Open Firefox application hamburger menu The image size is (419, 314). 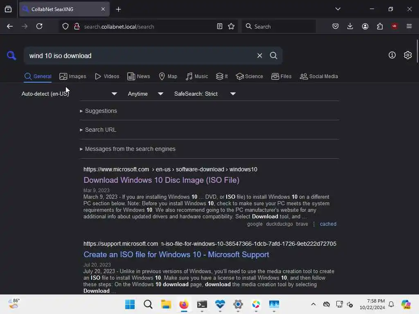pos(409,26)
